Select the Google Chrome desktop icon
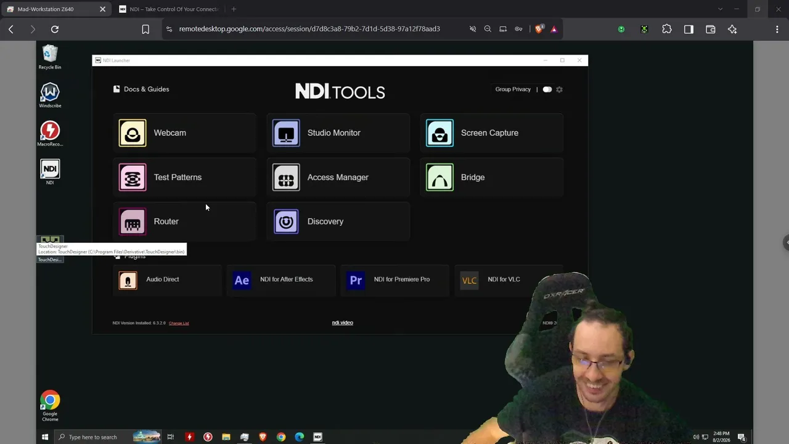 pyautogui.click(x=50, y=406)
